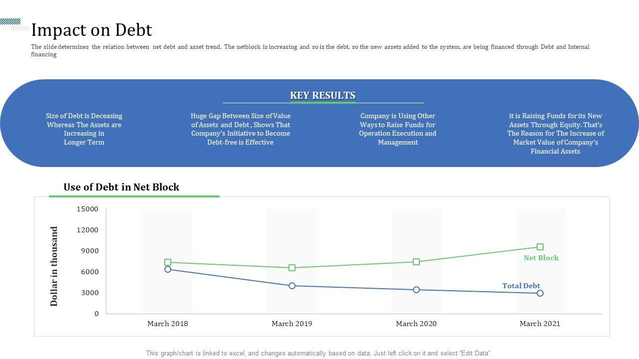Click the blue Total Debt series label
This screenshot has height=359, width=639.
click(x=521, y=286)
